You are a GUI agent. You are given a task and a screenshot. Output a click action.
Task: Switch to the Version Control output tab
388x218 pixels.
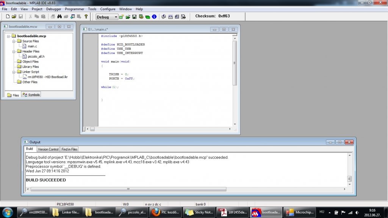coord(48,149)
